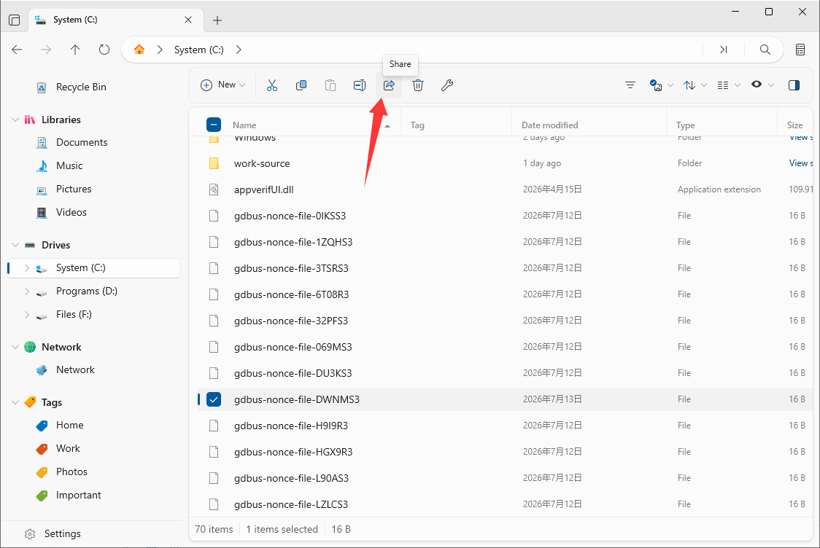820x548 pixels.
Task: Collapse the Network section
Action: (15, 347)
